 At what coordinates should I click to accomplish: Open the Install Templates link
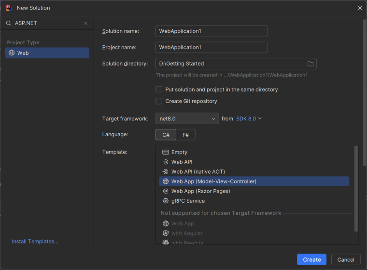coord(35,242)
